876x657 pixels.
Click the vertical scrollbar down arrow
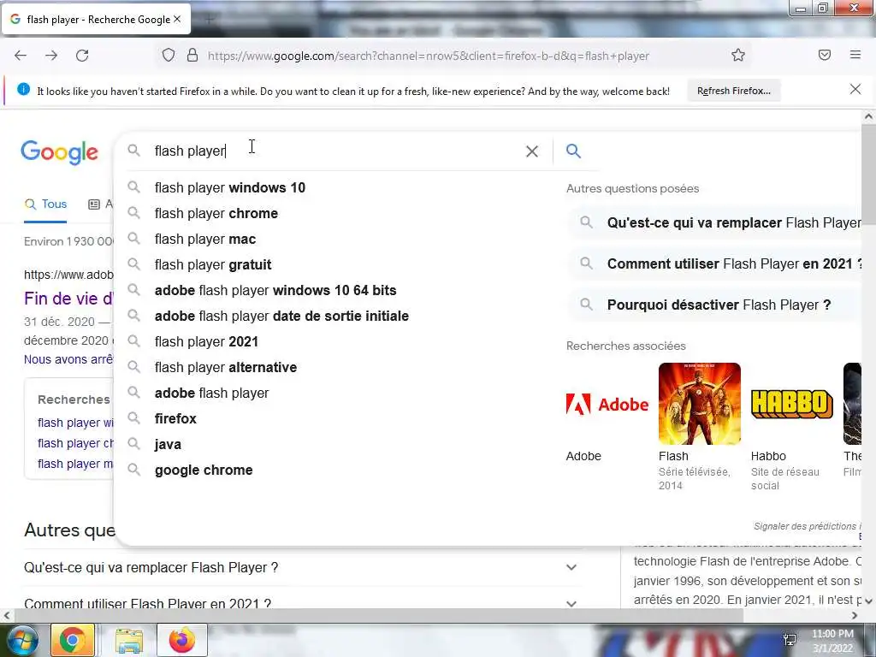[x=868, y=601]
